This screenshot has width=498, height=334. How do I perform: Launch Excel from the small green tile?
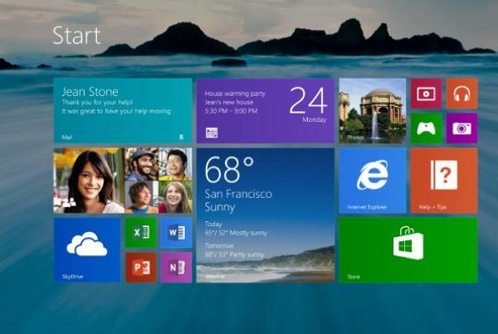140,233
